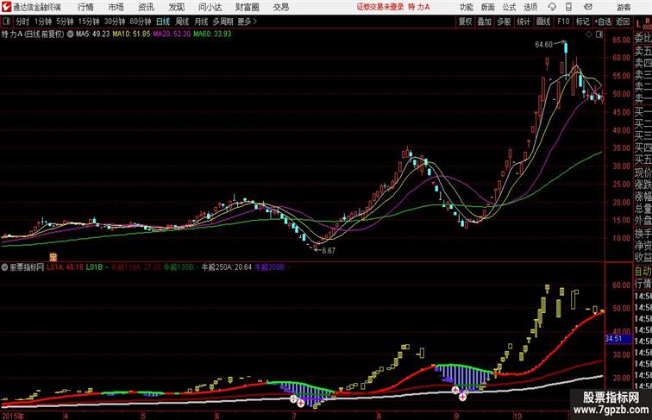Expand sub-chart indicator dropdown beside 股票指标网
Viewport: 652px width, 420px height.
click(4, 267)
